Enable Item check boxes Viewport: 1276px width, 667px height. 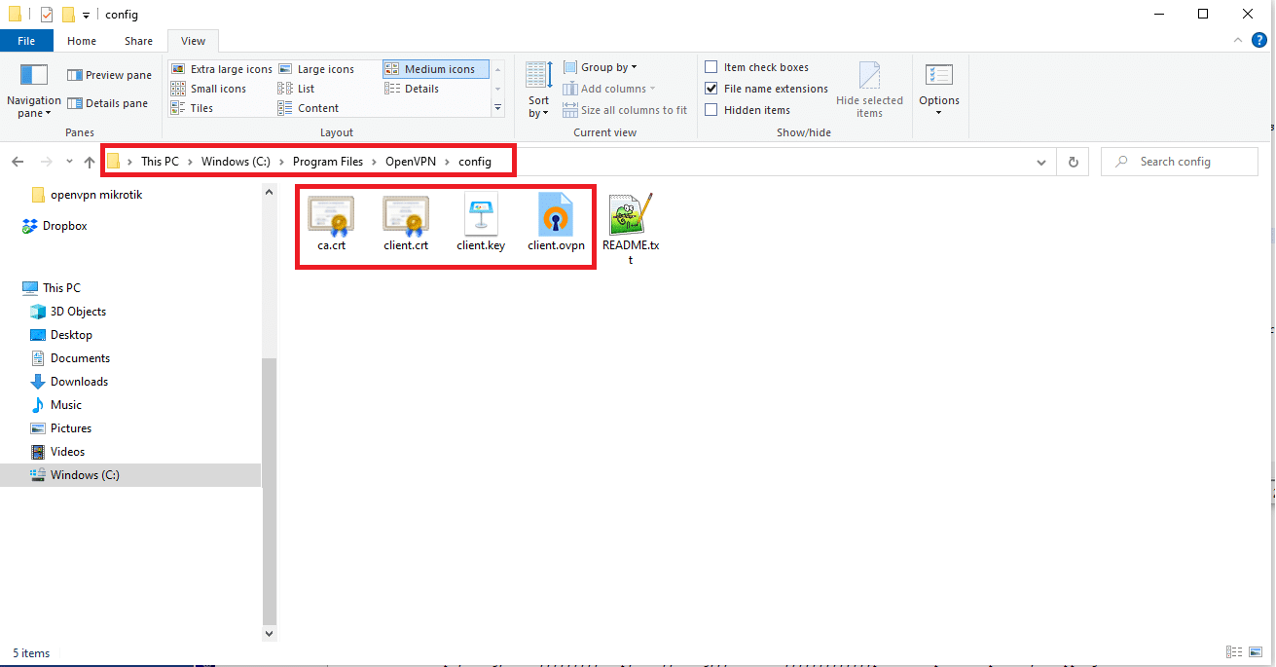point(711,67)
